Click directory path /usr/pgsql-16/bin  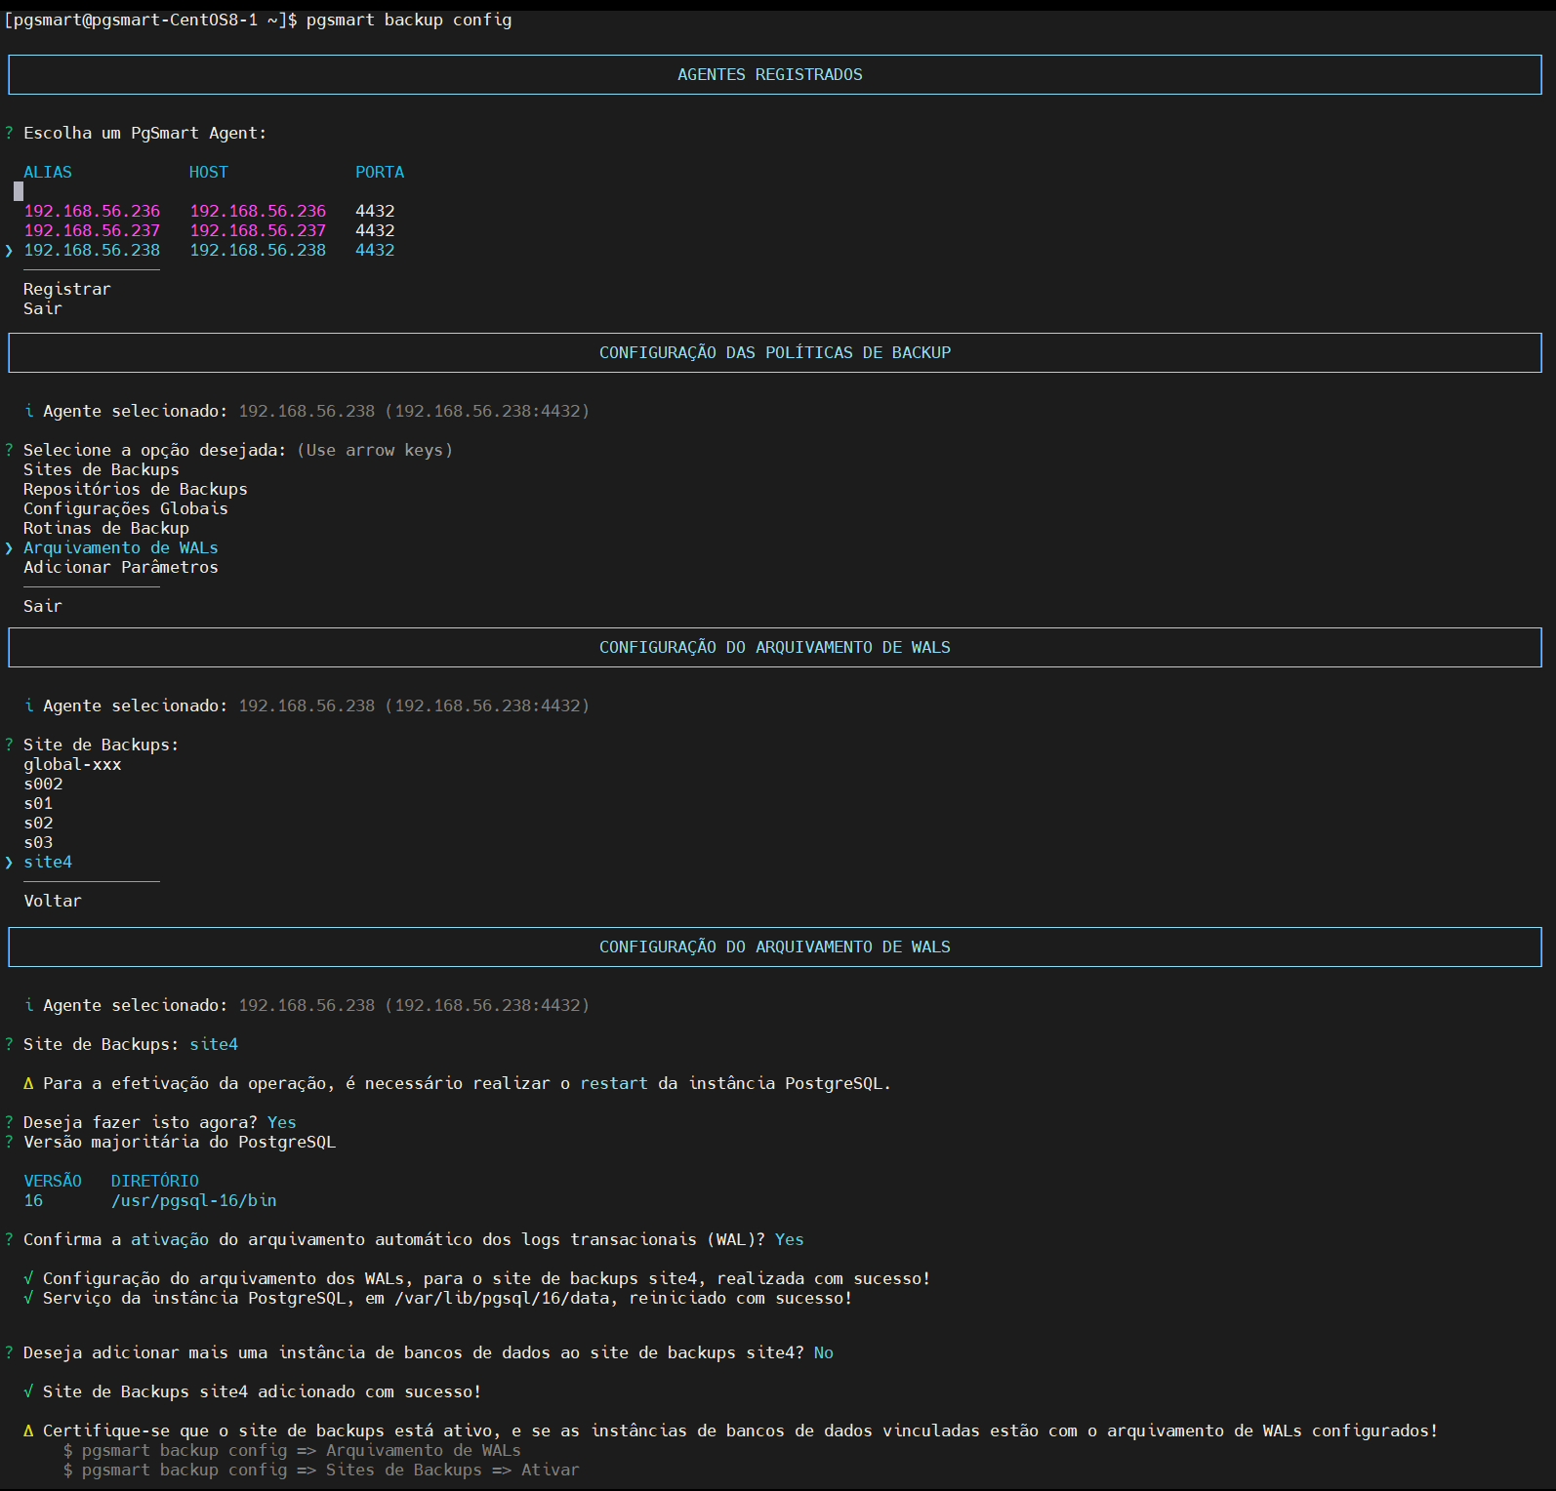pos(194,1200)
